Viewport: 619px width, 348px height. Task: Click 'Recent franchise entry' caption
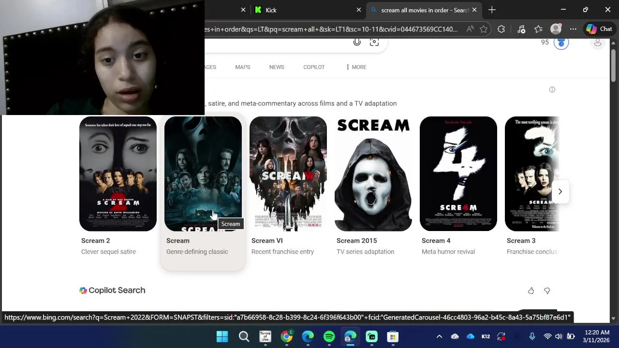pos(283,252)
